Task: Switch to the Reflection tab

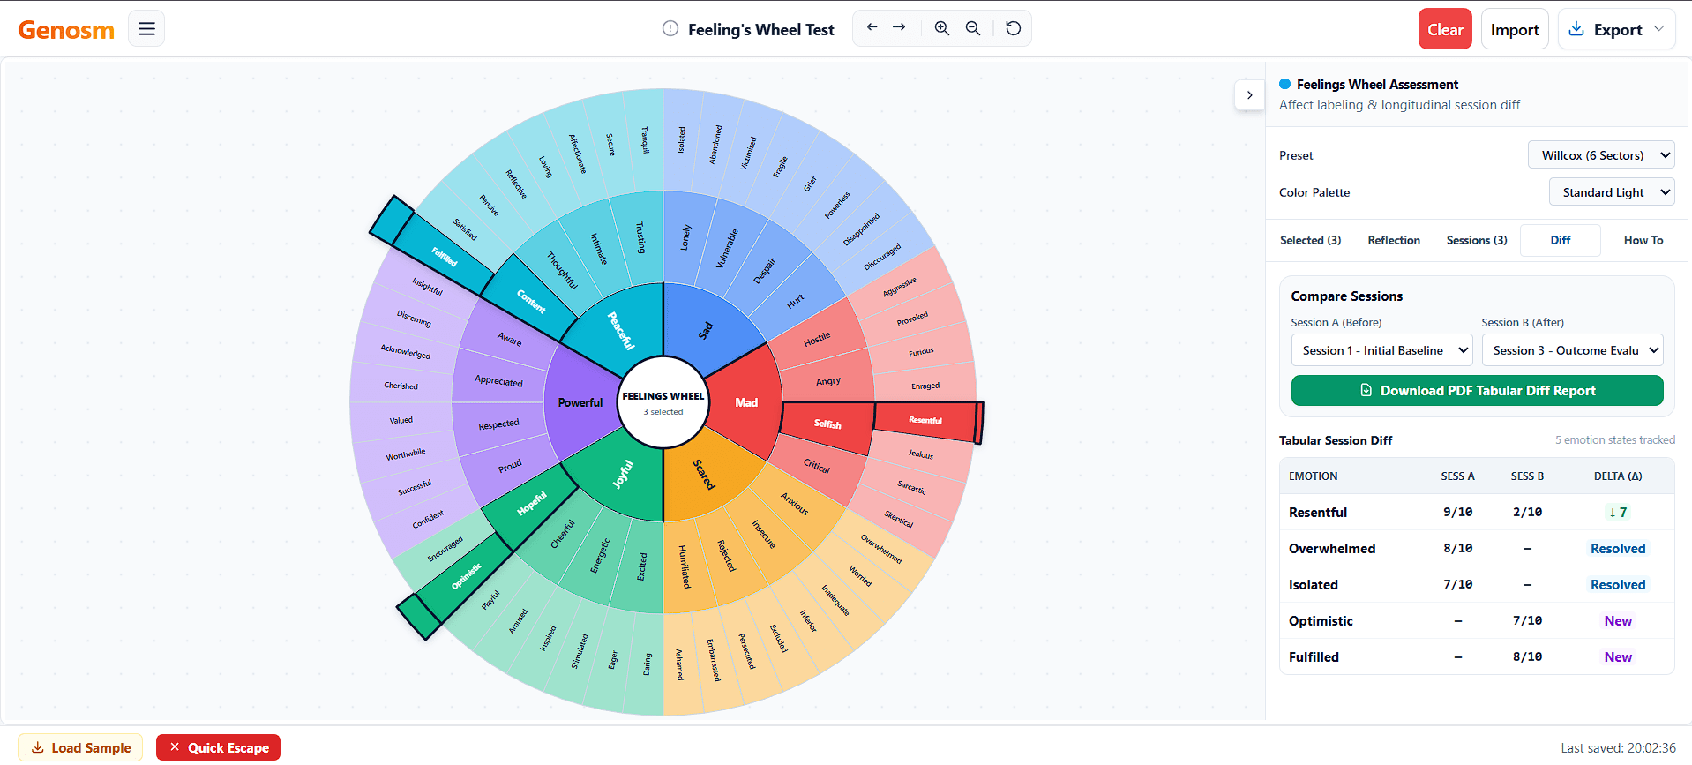Action: tap(1394, 240)
